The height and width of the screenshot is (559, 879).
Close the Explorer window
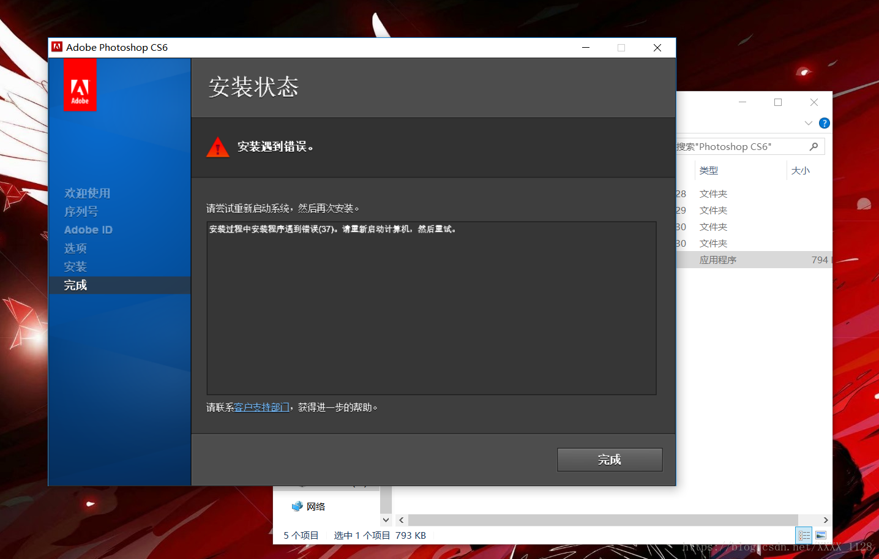coord(814,102)
